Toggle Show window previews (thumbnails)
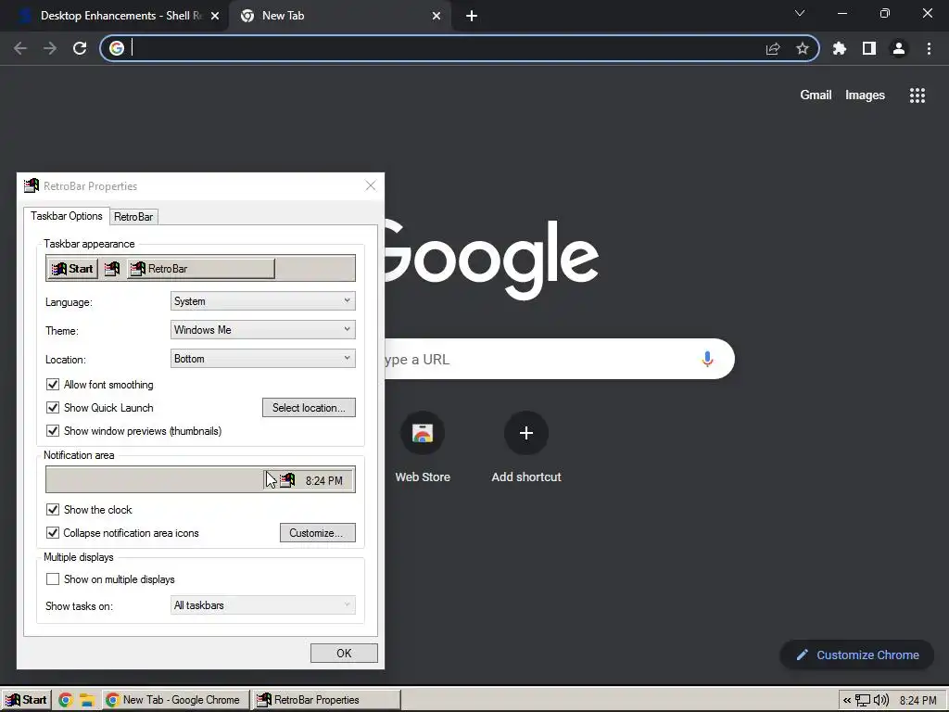Image resolution: width=949 pixels, height=712 pixels. click(53, 430)
